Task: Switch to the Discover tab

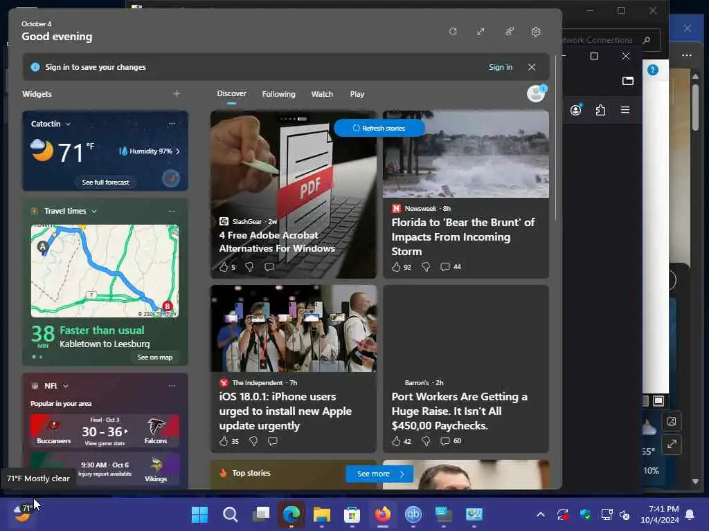Action: 231,93
